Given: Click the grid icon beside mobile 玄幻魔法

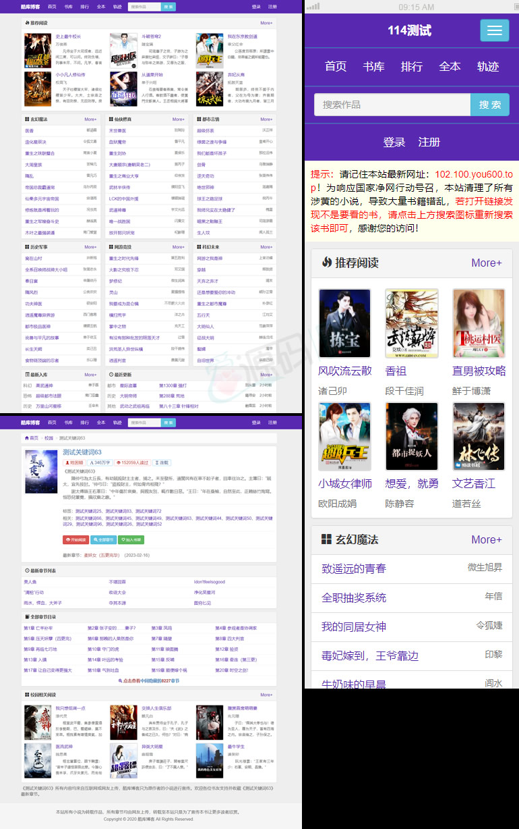Looking at the screenshot, I should click(x=326, y=539).
